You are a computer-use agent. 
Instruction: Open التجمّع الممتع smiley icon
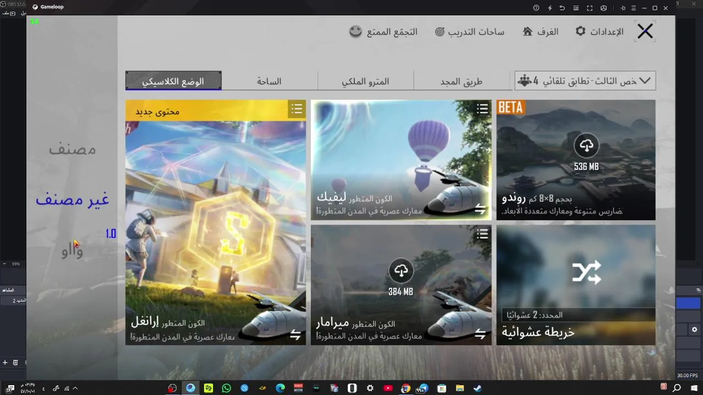point(356,31)
